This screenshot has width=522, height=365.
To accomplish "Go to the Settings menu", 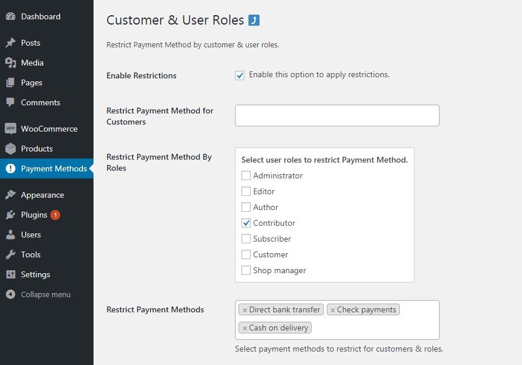I will pyautogui.click(x=35, y=274).
